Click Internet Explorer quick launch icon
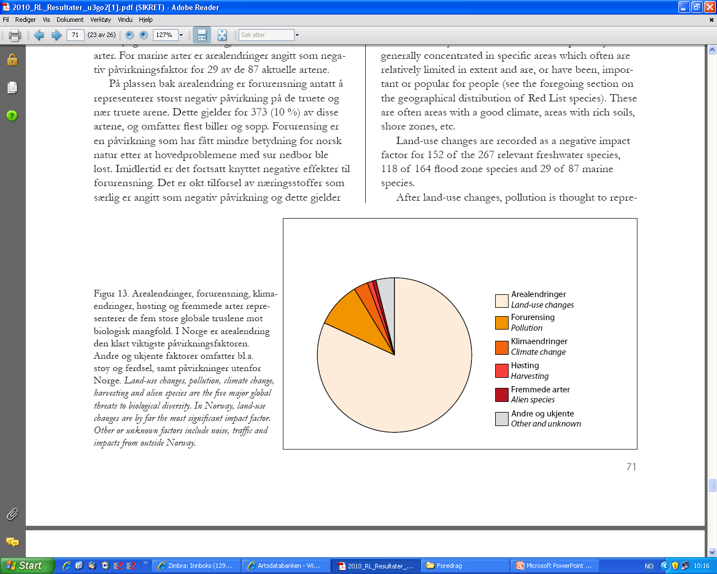Viewport: 717px width, 574px height. (66, 566)
